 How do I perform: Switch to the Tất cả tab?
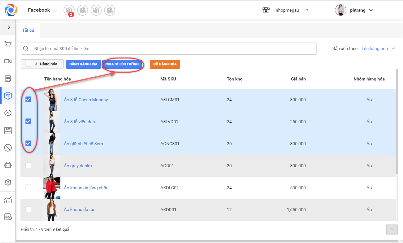pyautogui.click(x=28, y=30)
